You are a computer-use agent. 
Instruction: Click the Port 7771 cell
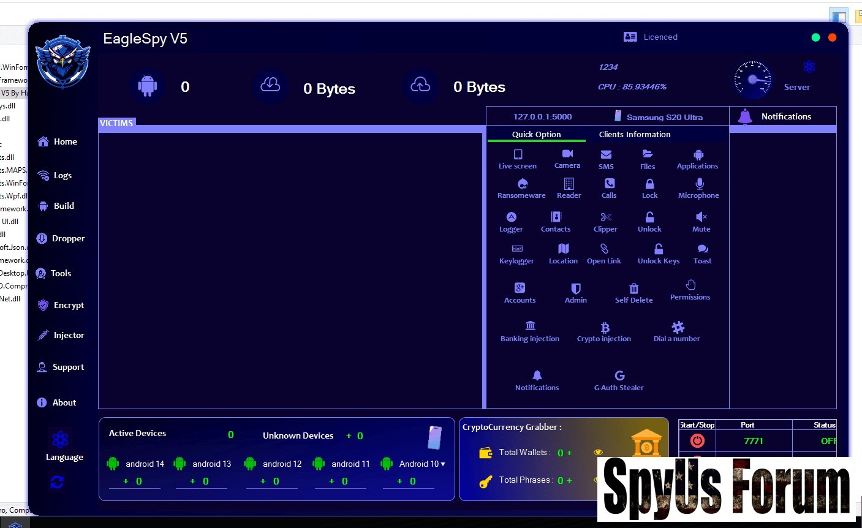[x=753, y=441]
